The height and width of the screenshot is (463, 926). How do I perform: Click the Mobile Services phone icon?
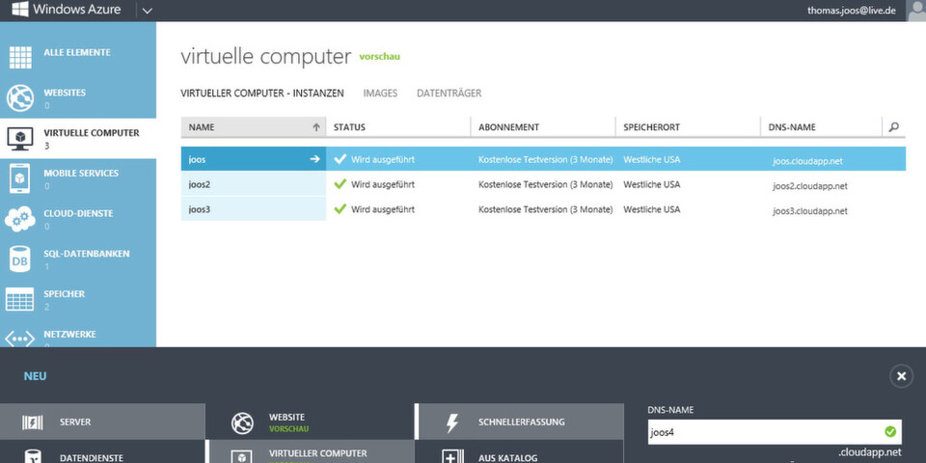20,178
